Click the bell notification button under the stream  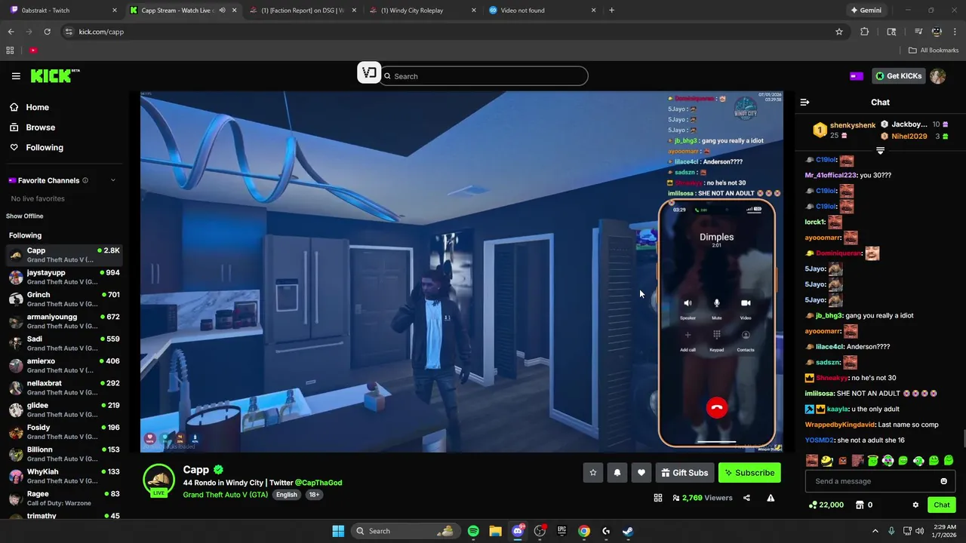(x=617, y=473)
